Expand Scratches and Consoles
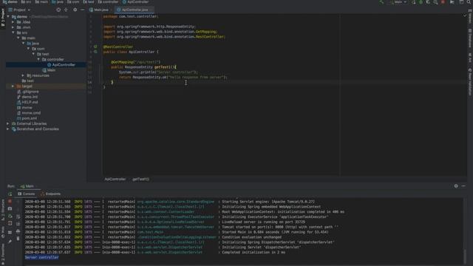 [x=8, y=129]
